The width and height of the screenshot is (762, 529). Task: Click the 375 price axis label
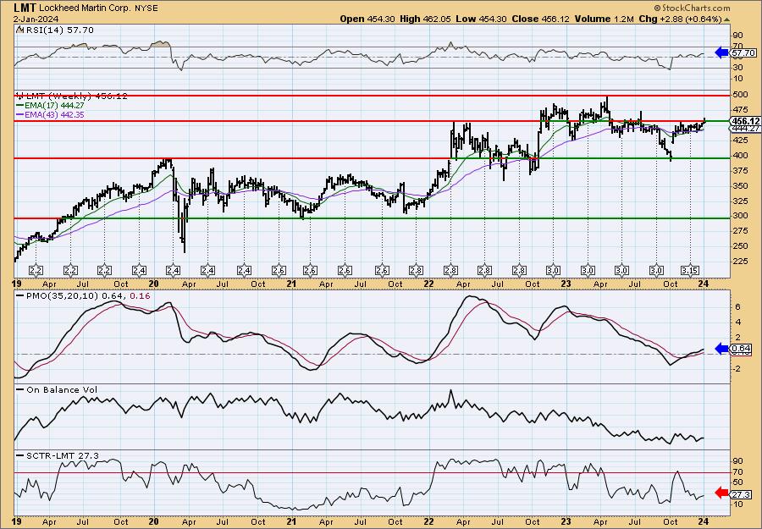tap(740, 170)
